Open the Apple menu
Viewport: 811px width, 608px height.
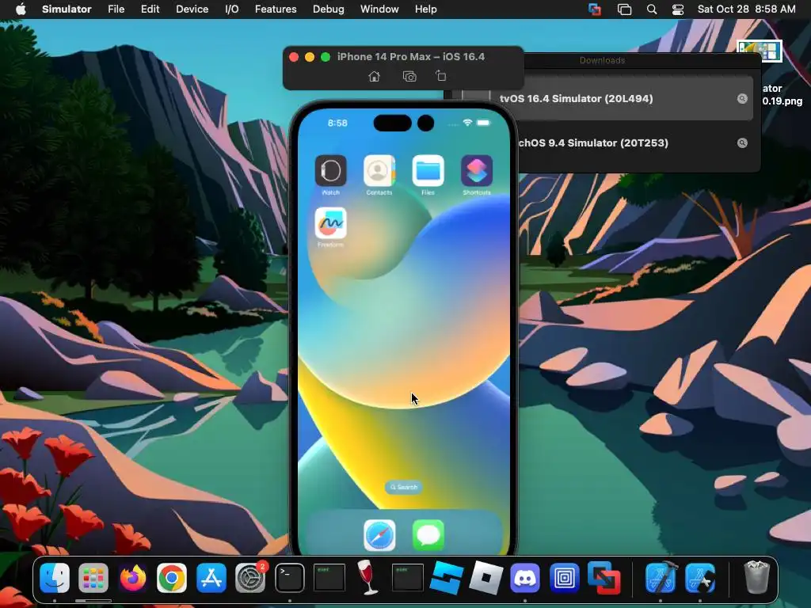21,9
